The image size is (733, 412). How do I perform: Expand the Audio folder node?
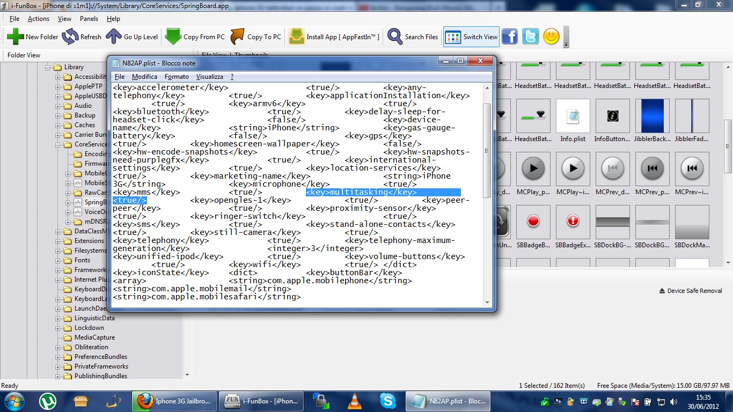[x=58, y=106]
